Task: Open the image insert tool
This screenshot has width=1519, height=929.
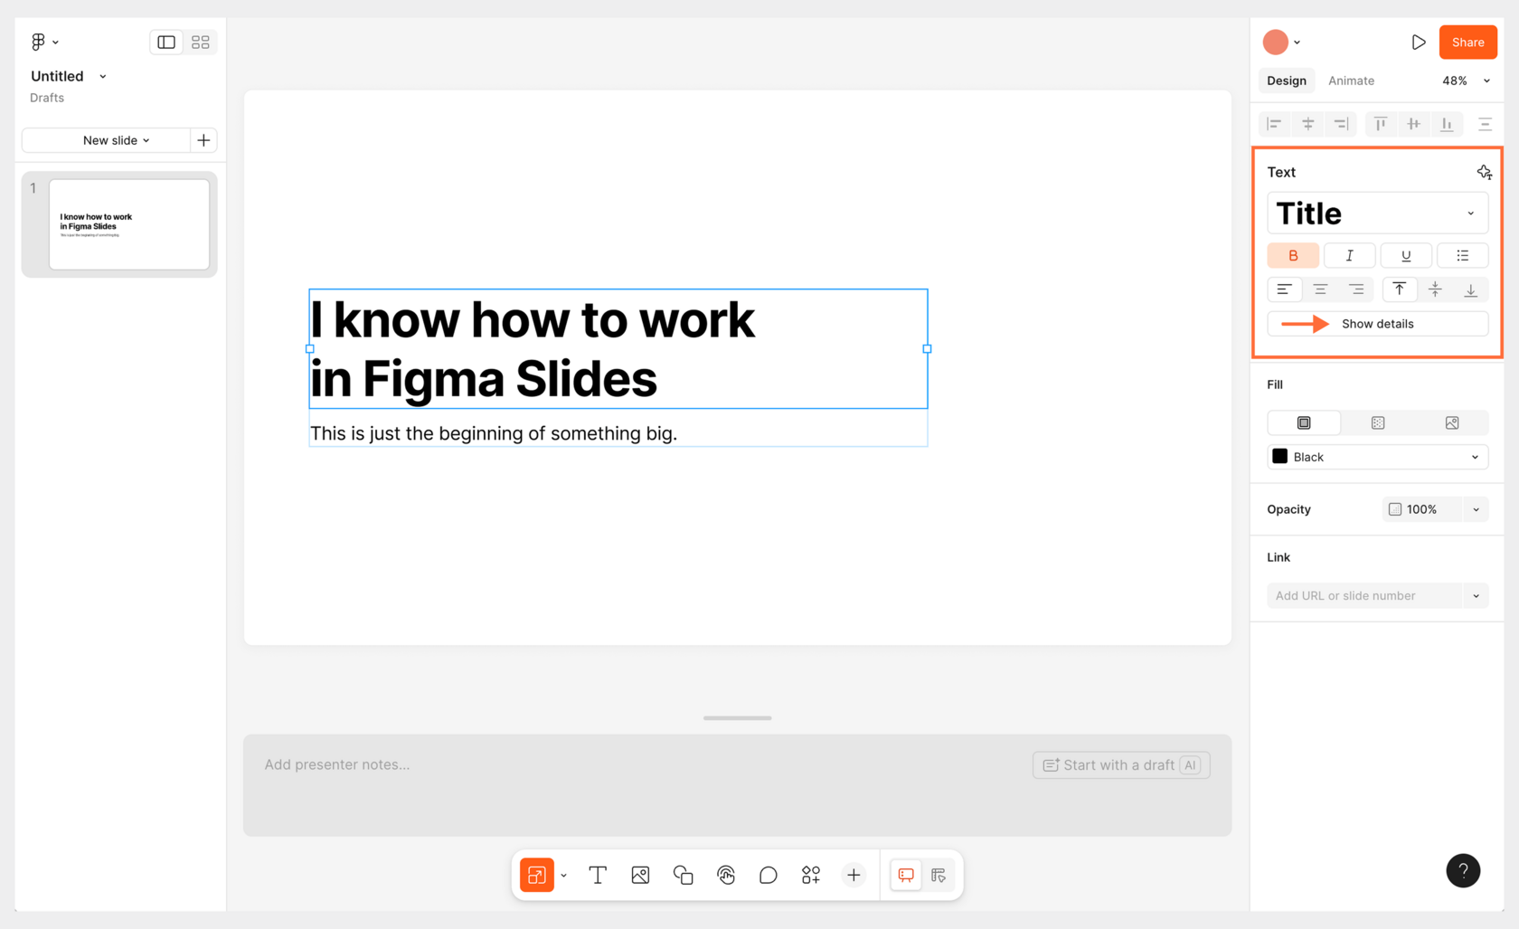Action: pyautogui.click(x=640, y=875)
